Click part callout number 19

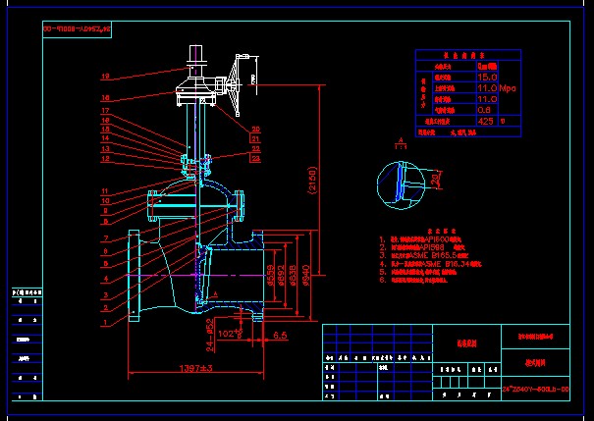(105, 77)
